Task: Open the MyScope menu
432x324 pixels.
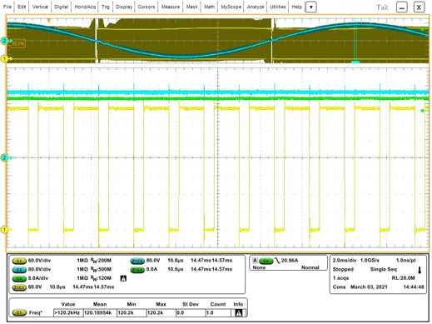Action: click(x=231, y=7)
